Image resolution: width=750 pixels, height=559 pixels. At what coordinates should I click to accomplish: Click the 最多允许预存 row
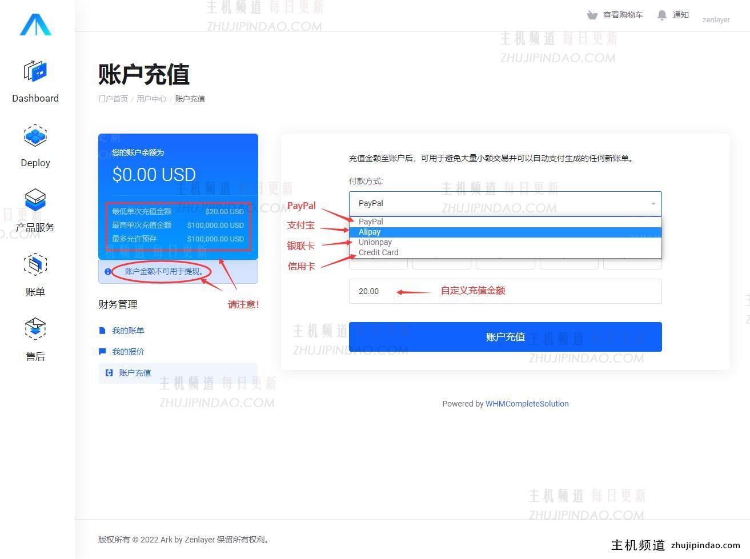178,239
